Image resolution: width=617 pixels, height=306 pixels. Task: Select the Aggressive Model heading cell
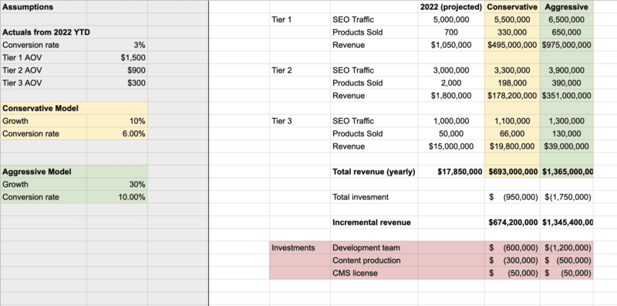[x=43, y=171]
